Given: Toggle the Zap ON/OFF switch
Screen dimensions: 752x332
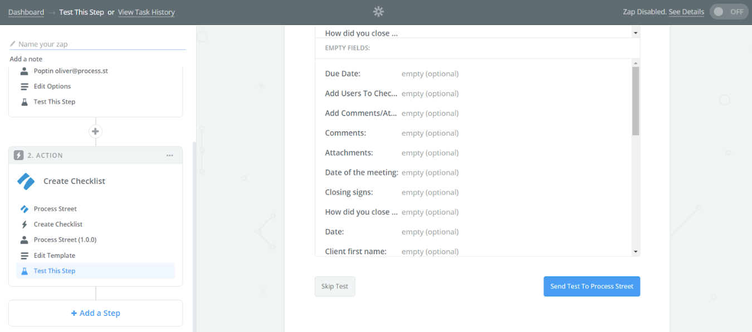Looking at the screenshot, I should [729, 12].
